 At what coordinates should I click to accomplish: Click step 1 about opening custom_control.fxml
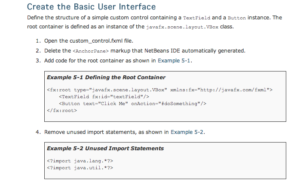(89, 41)
